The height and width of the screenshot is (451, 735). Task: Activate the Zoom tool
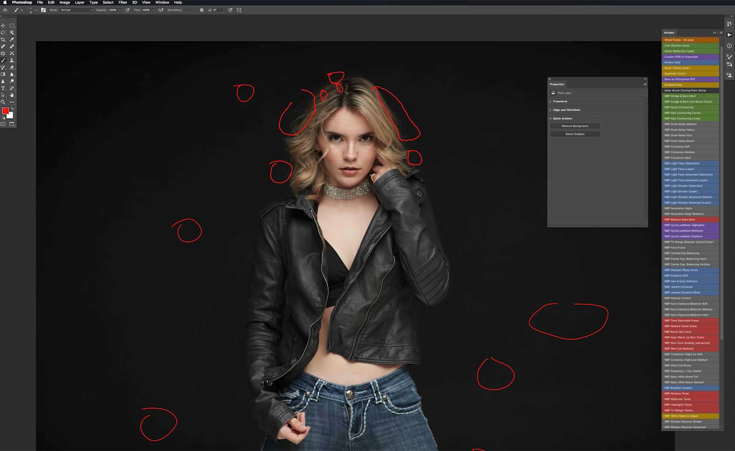[x=3, y=102]
